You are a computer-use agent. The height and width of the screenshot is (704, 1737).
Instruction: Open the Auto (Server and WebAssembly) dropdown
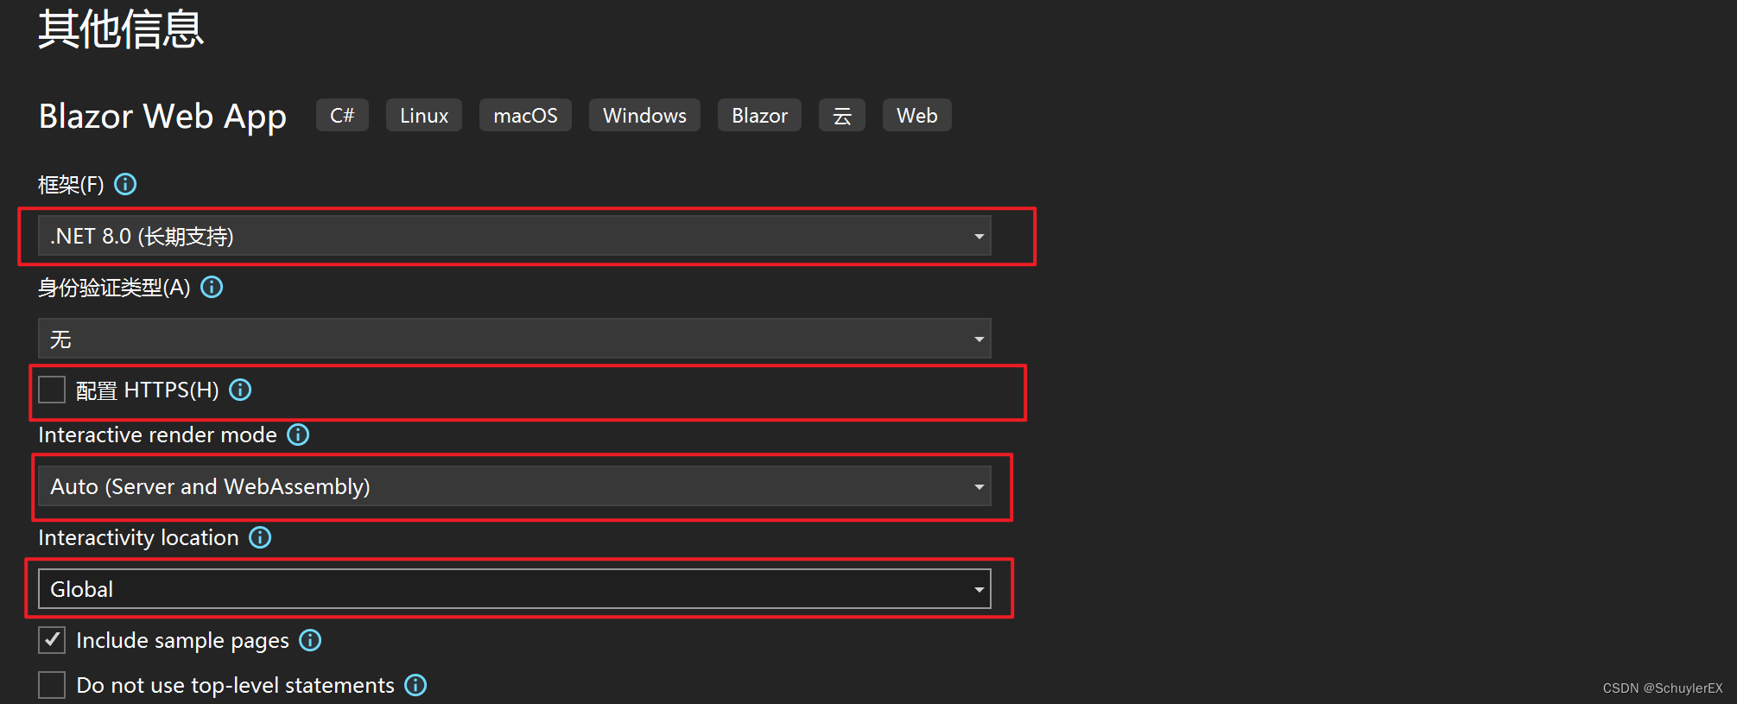(514, 486)
